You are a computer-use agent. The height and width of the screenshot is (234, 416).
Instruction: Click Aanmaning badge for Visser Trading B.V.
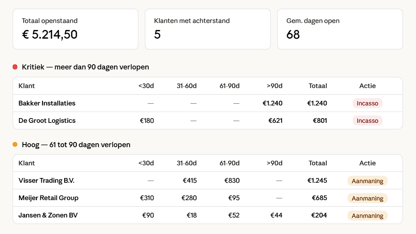click(367, 181)
